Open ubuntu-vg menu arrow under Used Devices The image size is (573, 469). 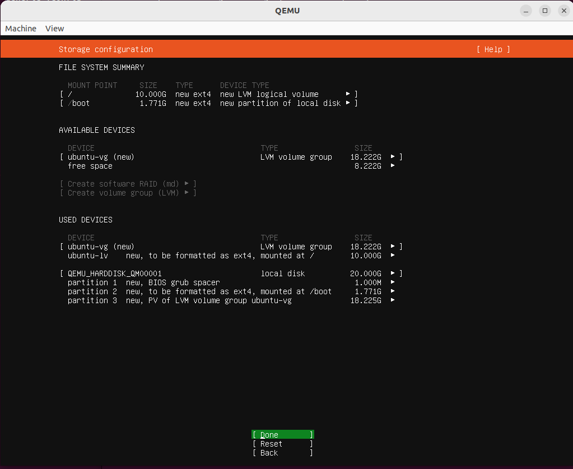(393, 247)
